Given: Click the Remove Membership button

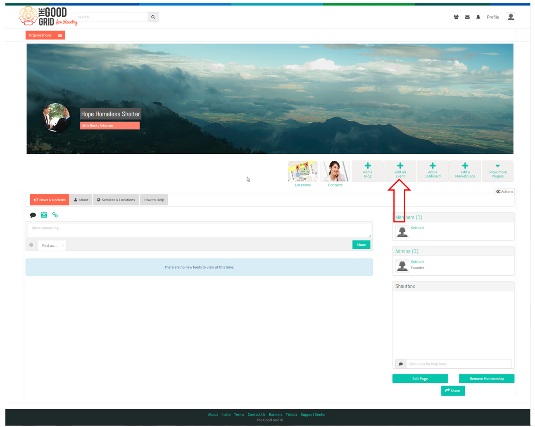Looking at the screenshot, I should [x=487, y=379].
